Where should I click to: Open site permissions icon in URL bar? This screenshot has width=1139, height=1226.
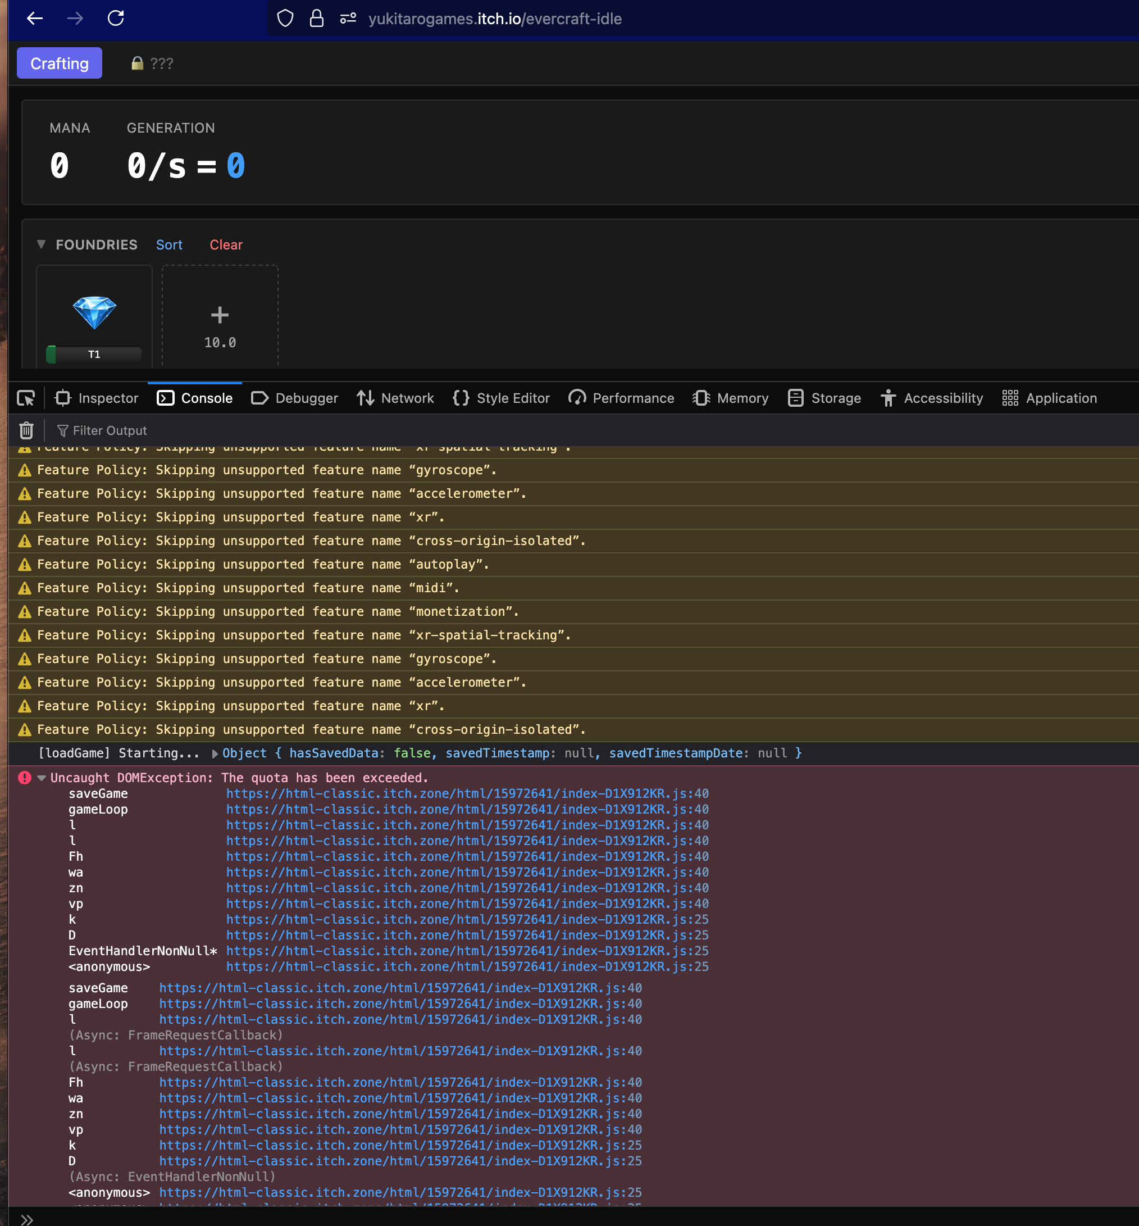[348, 19]
